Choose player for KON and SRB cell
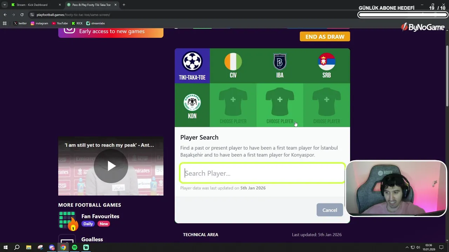Viewport: 449px width, 252px height. (x=326, y=105)
